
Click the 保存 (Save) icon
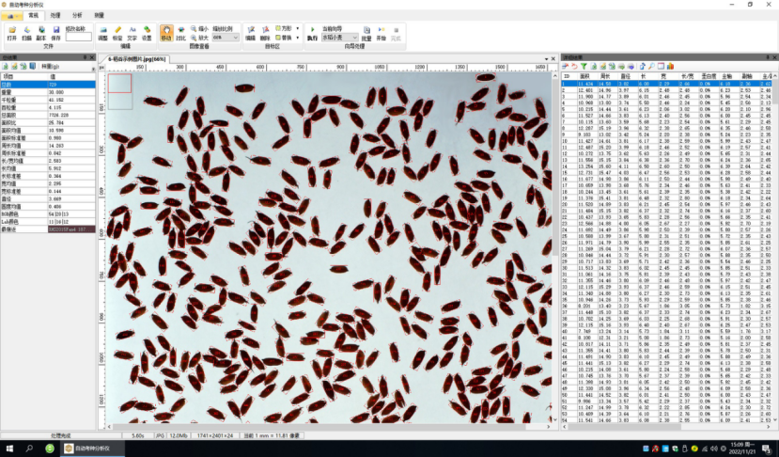point(55,33)
